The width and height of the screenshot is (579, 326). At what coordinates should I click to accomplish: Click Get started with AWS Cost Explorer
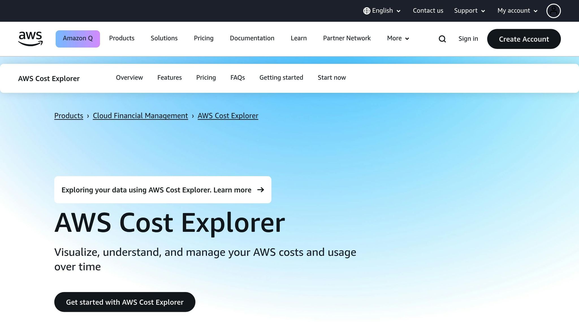point(125,302)
